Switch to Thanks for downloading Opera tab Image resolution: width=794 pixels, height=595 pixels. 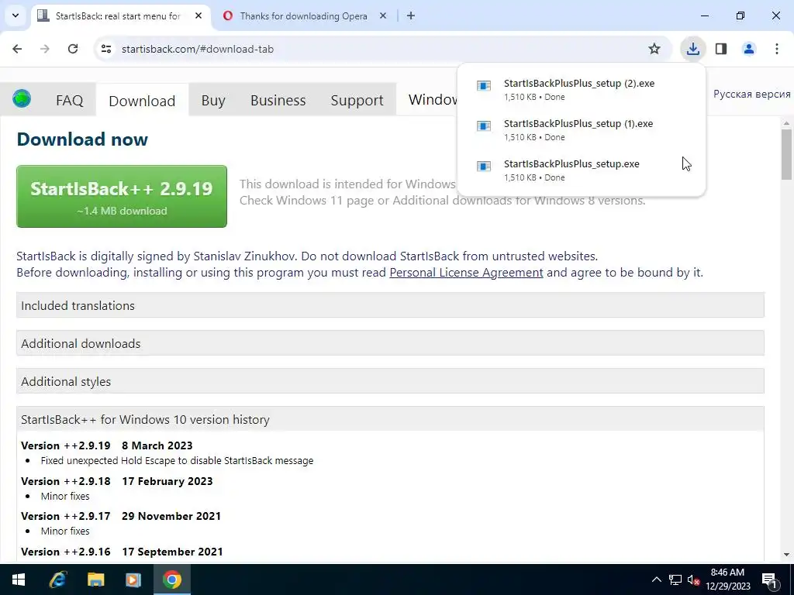(304, 16)
